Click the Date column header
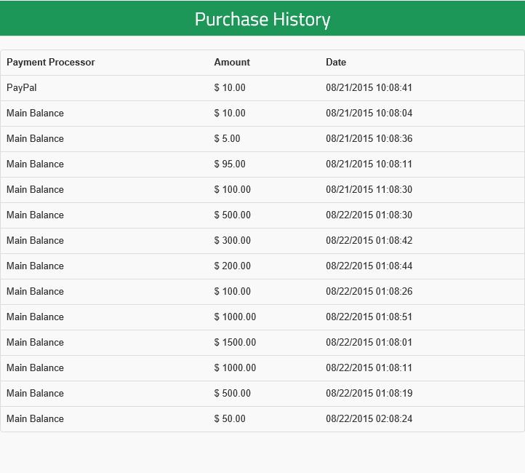 (336, 63)
